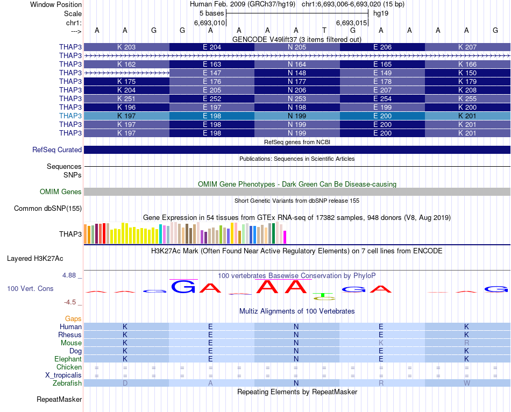
Task: Open Common dbSNP(155) track settings label
Action: click(48, 208)
